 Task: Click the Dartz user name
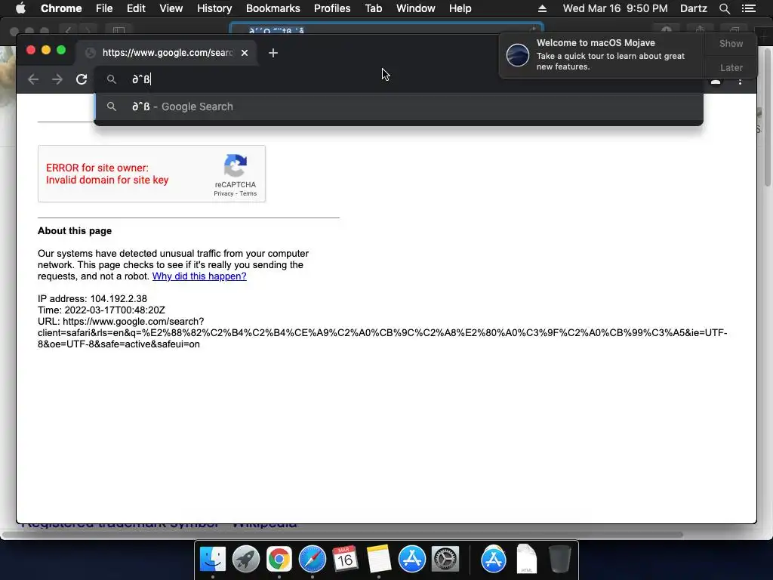point(693,8)
